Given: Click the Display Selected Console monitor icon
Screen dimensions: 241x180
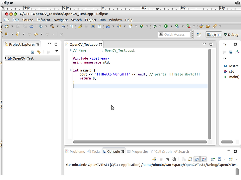Looking at the screenshot, I should (220, 159).
